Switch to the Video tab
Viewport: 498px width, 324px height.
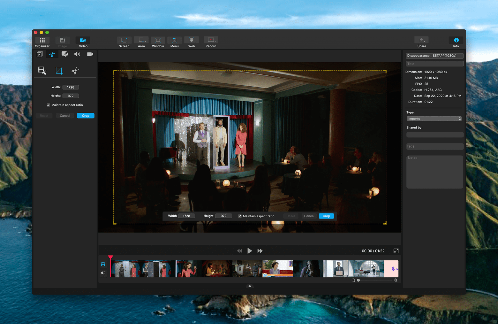coord(83,42)
